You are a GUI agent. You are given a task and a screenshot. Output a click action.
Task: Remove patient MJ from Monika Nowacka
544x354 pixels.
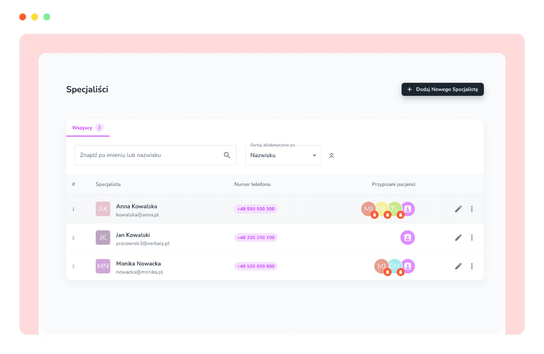pos(388,272)
